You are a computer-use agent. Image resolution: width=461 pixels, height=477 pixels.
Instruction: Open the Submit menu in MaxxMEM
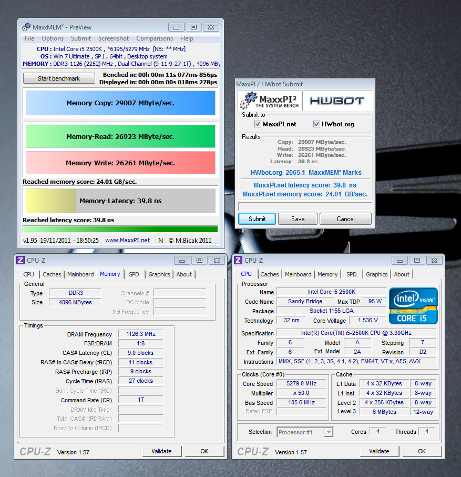point(81,38)
